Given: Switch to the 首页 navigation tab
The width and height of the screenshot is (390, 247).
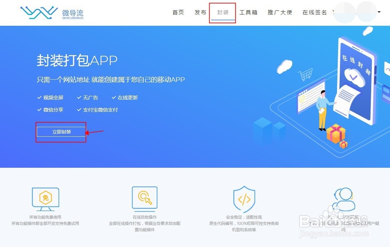Looking at the screenshot, I should coord(178,12).
